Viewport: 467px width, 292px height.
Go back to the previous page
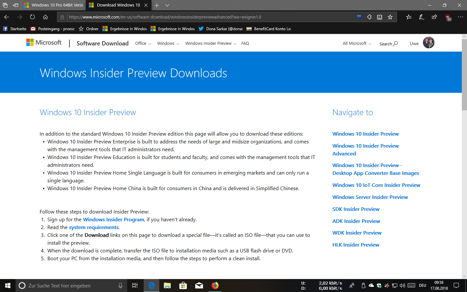coord(6,17)
